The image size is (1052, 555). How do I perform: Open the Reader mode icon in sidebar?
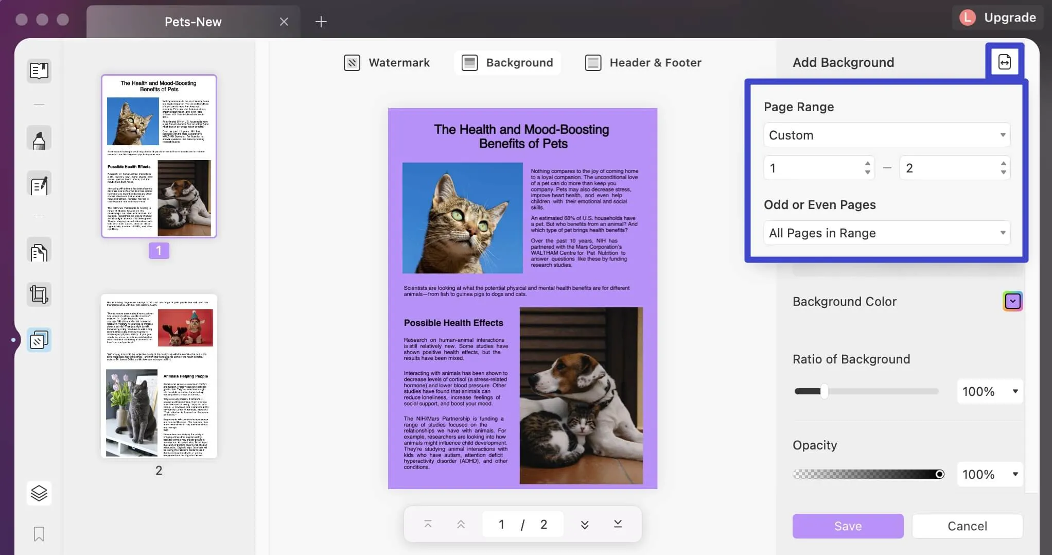39,71
